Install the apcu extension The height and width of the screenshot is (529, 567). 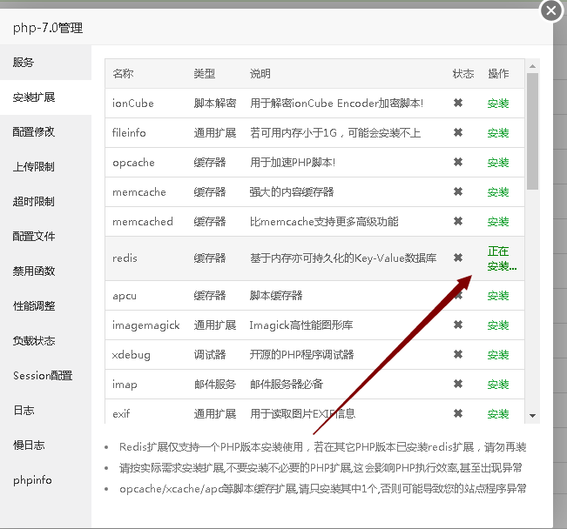click(498, 296)
